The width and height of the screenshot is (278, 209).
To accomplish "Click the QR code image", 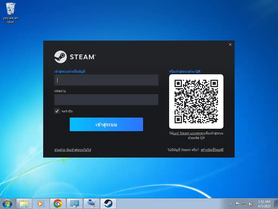I will [196, 102].
